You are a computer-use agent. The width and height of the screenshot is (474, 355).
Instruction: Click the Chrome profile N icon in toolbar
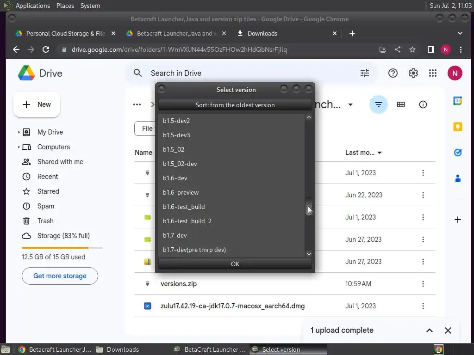[x=445, y=49]
